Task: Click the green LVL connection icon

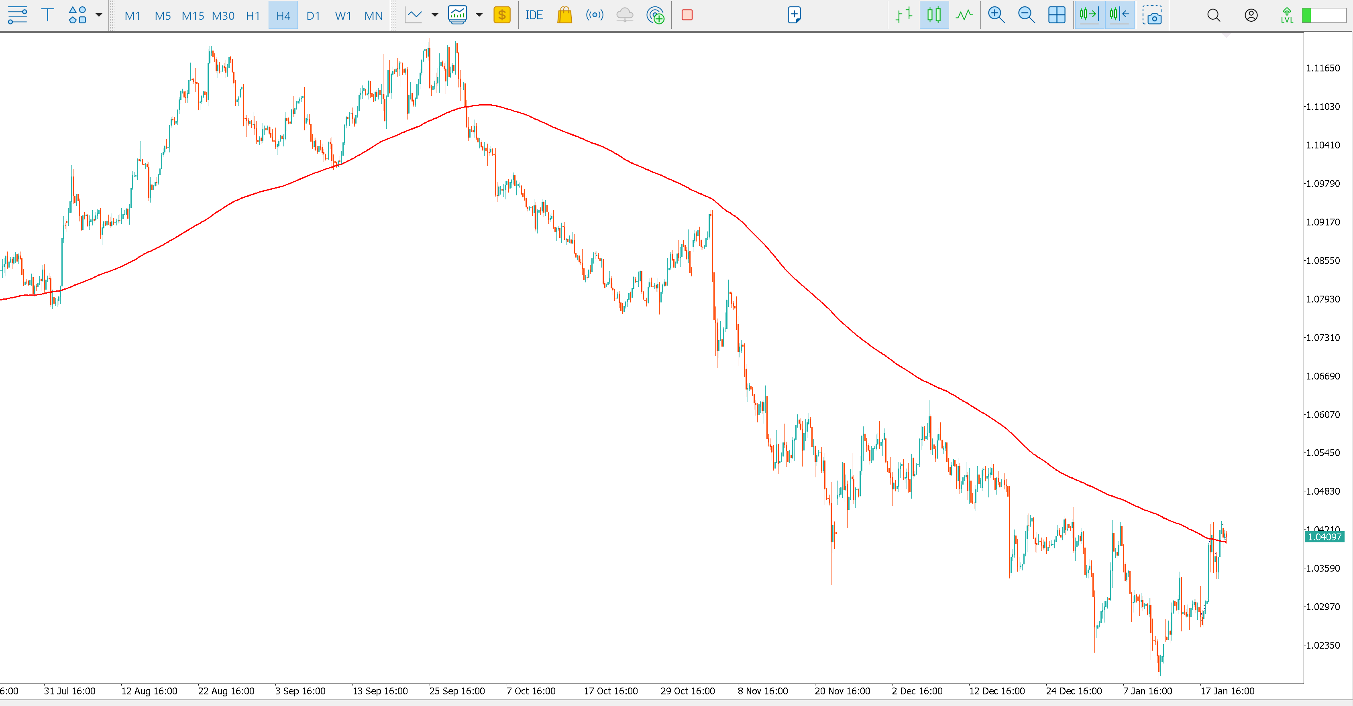Action: (1287, 15)
